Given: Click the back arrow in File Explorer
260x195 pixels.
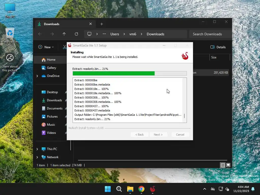Looking at the screenshot, I should pos(40,34).
